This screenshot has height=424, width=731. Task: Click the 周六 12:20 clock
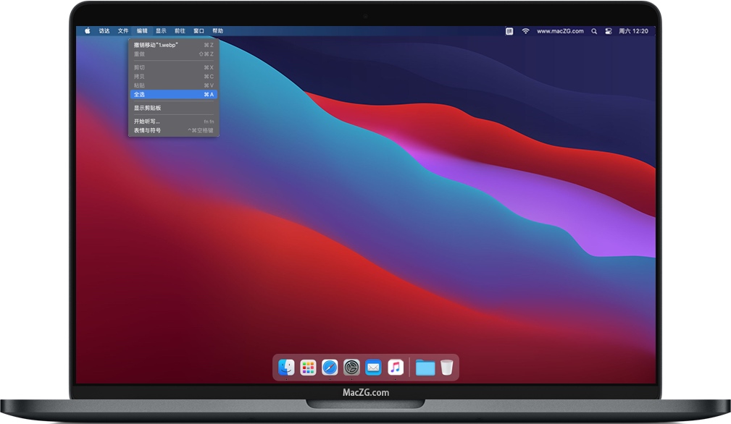634,31
